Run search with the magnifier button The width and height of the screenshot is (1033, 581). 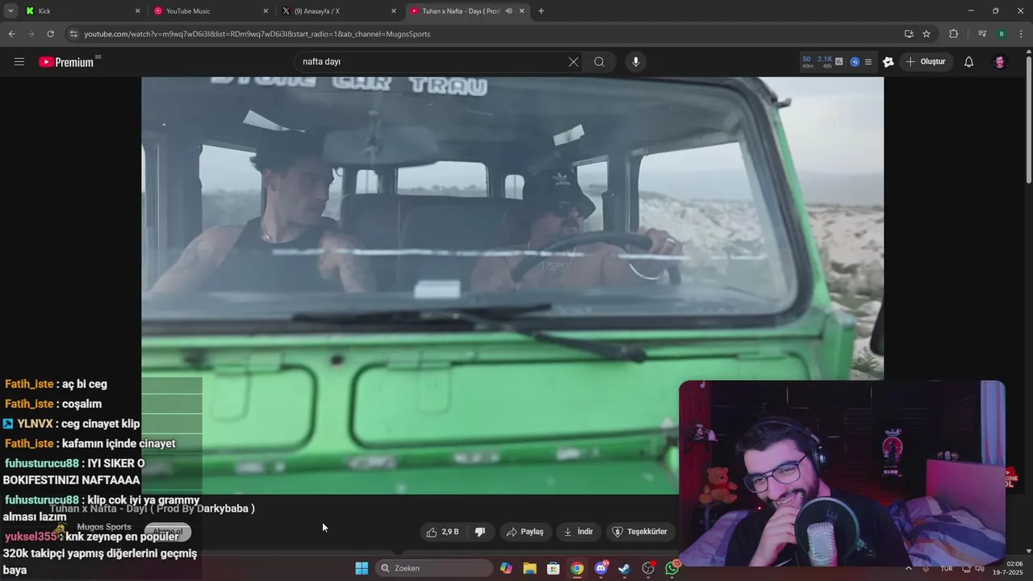point(599,62)
